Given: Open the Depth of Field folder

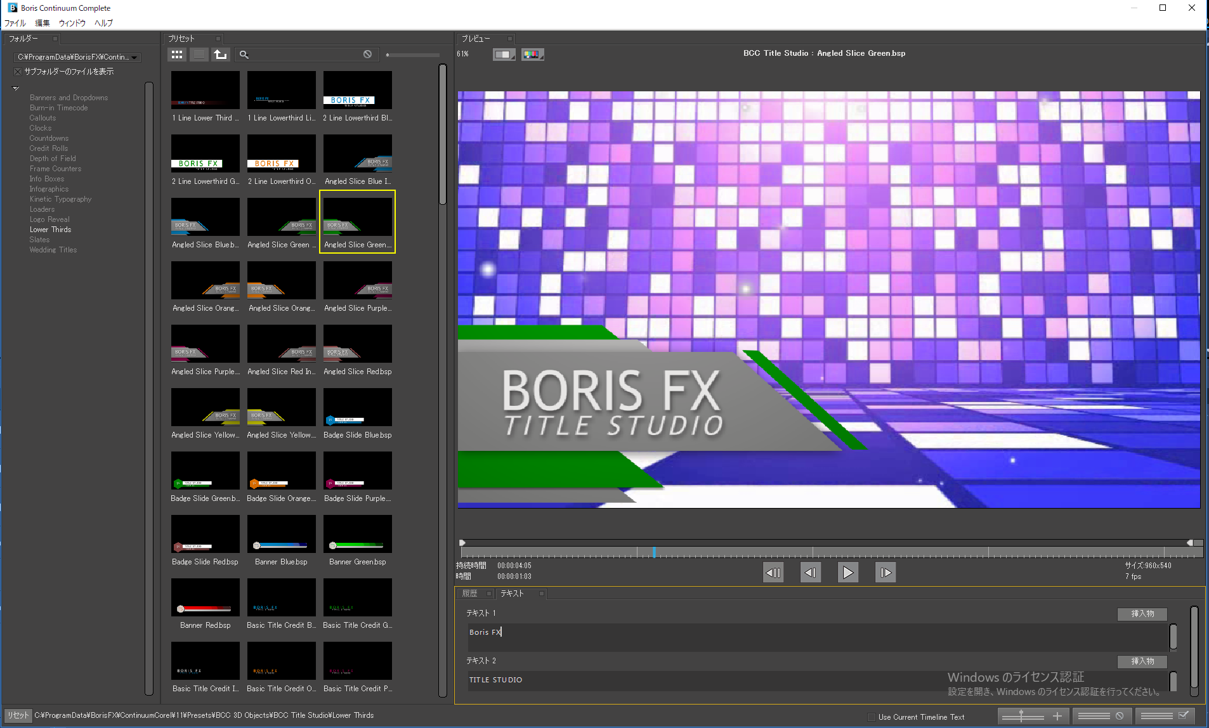Looking at the screenshot, I should (53, 159).
